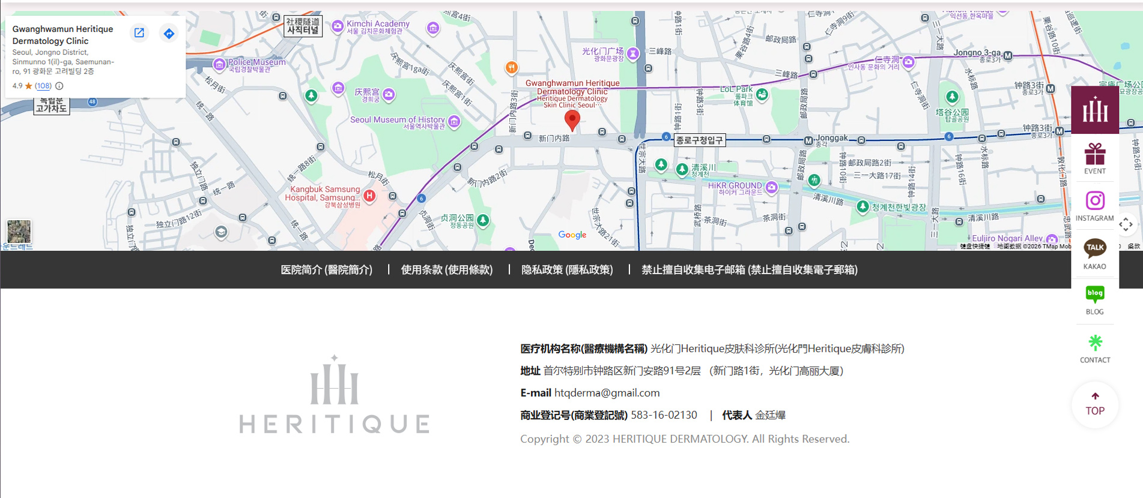The width and height of the screenshot is (1143, 498).
Task: Click the Google logo on the map
Action: 572,235
